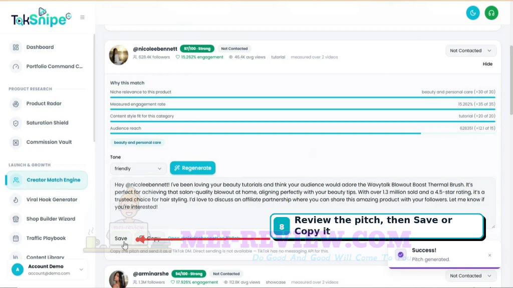Open the Viral Hook Generator flame icon
This screenshot has width=513, height=288.
[16, 200]
